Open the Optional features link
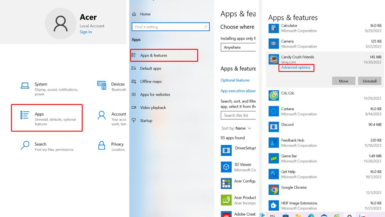The width and height of the screenshot is (385, 217). point(235,80)
